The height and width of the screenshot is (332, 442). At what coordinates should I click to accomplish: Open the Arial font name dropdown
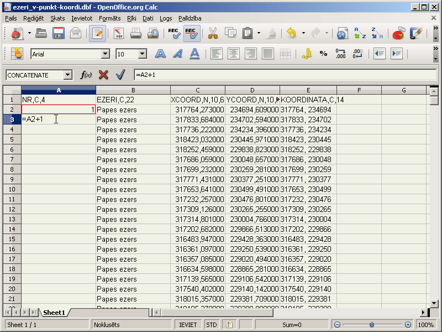(x=106, y=54)
